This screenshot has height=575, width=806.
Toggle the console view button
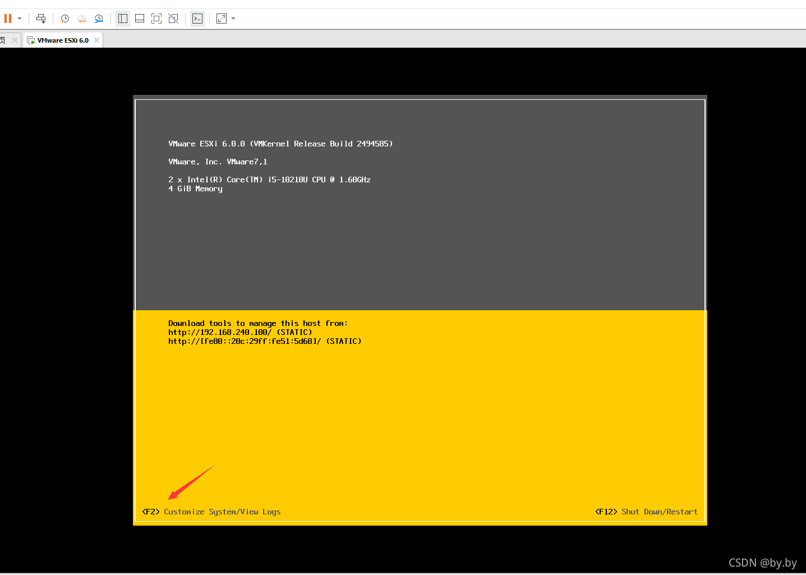197,19
